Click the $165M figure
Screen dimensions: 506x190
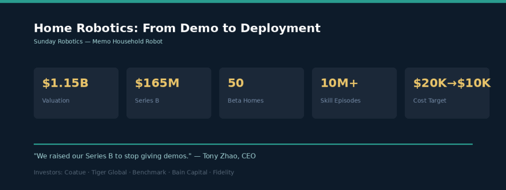(157, 84)
